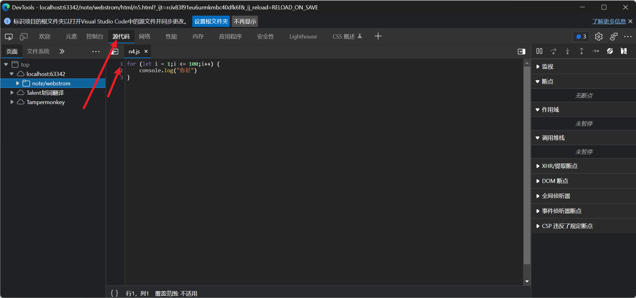Click the inspect element picker icon

[9, 37]
